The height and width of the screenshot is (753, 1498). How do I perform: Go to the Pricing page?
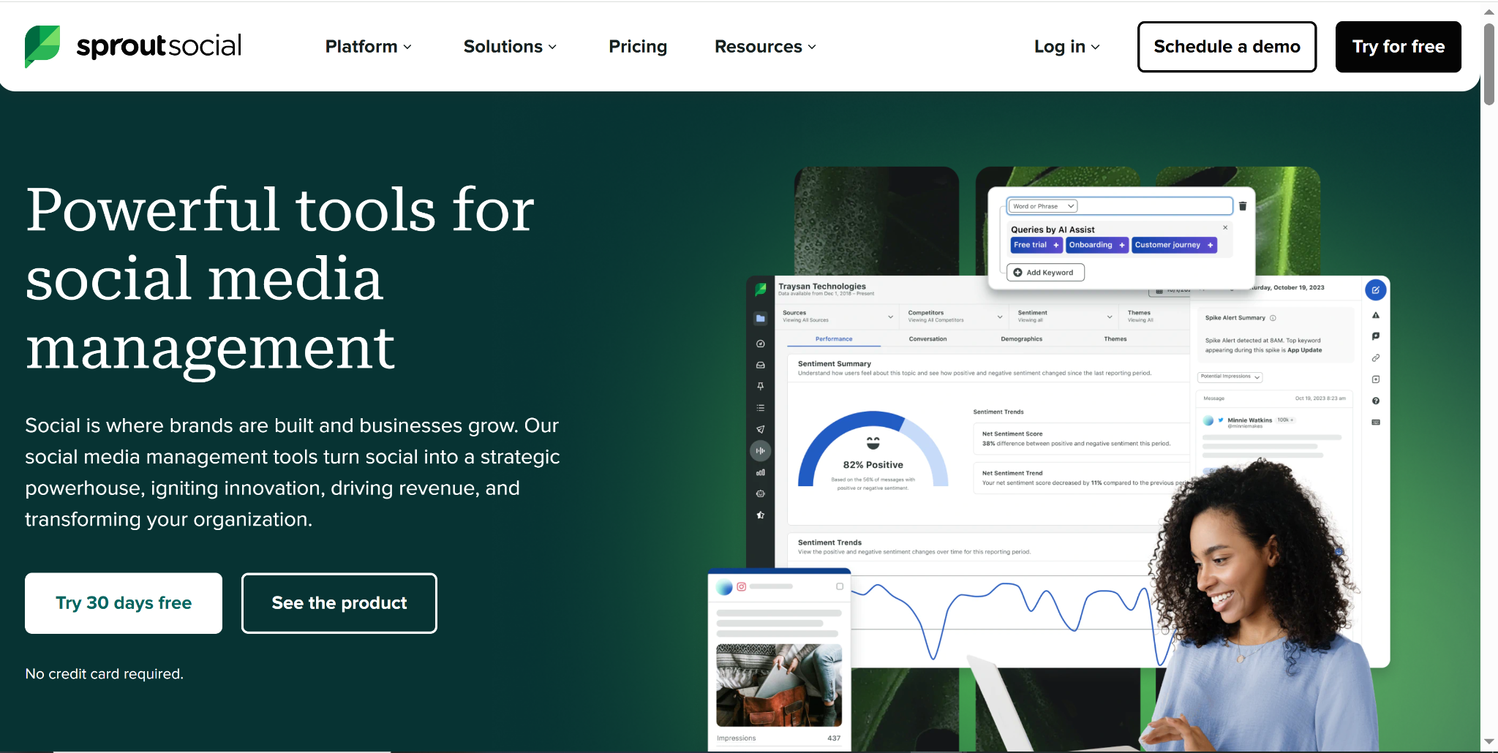pyautogui.click(x=638, y=47)
